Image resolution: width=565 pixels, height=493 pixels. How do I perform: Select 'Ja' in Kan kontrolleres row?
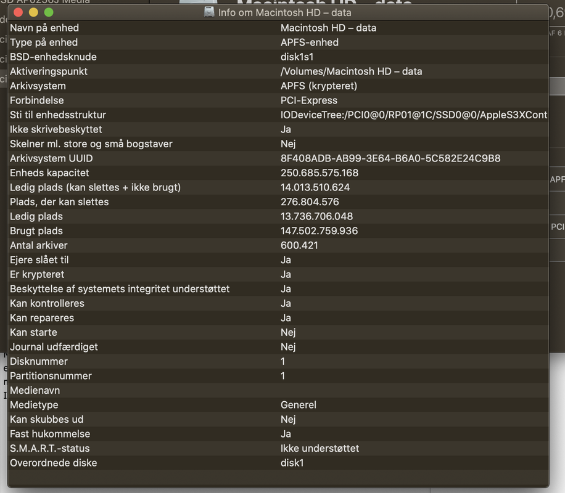point(286,304)
